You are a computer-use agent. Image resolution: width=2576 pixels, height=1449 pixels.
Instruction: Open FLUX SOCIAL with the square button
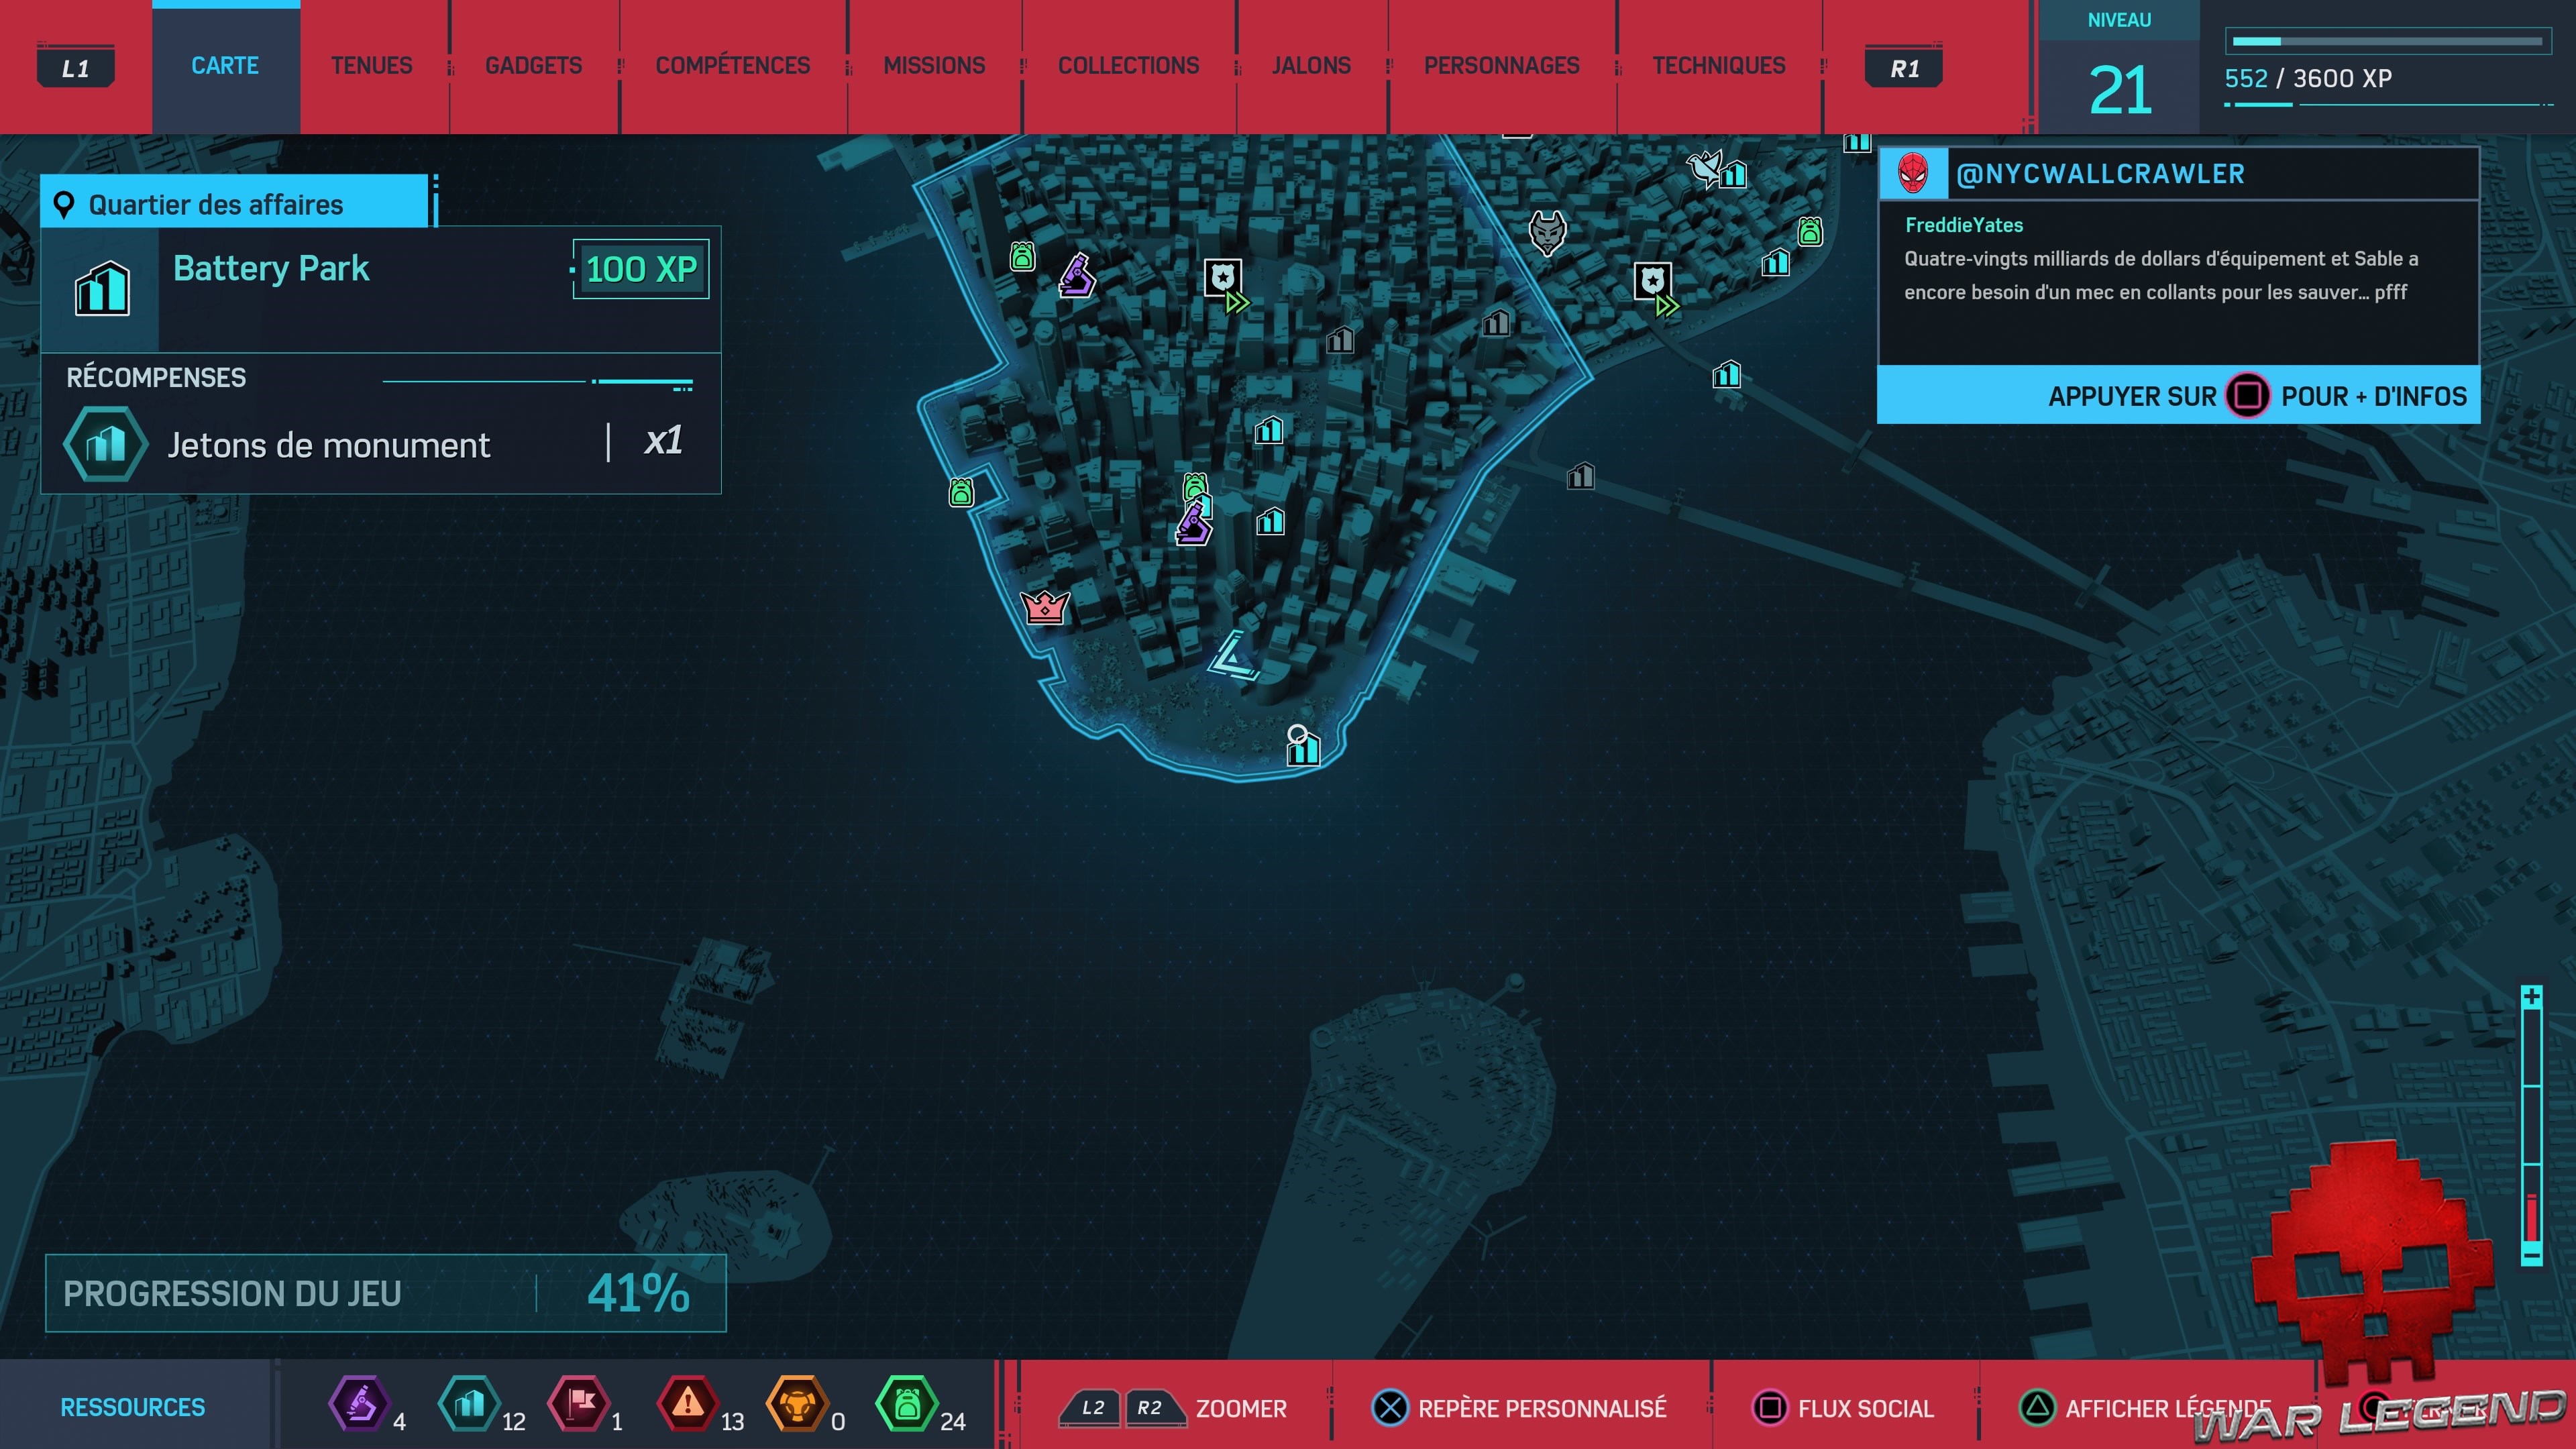pyautogui.click(x=1769, y=1408)
